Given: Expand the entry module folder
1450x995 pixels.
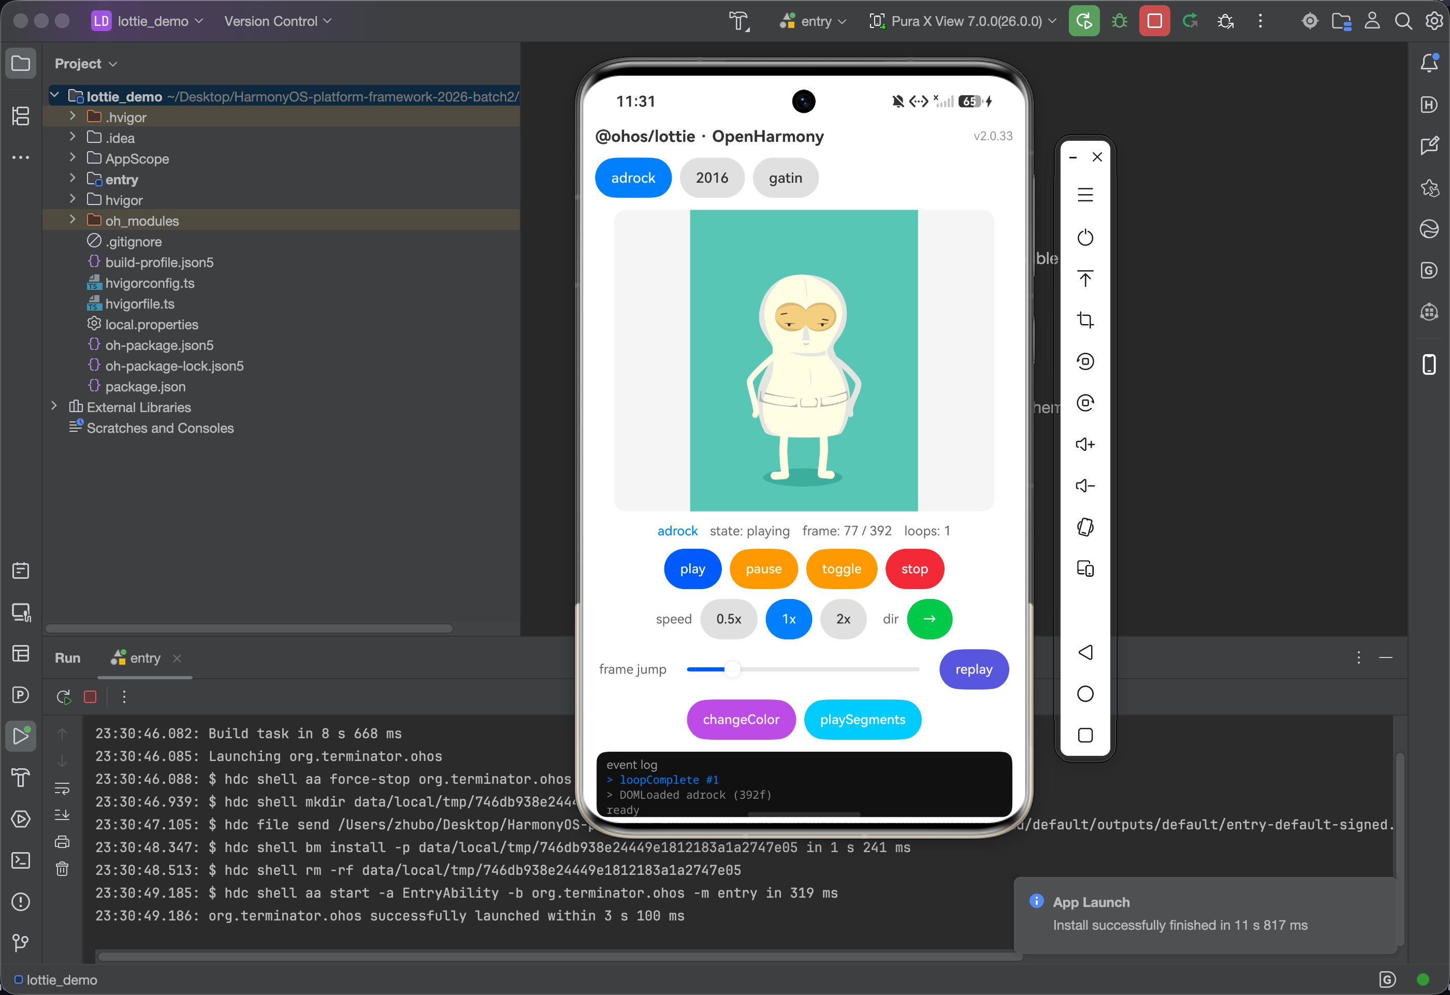Looking at the screenshot, I should pos(72,179).
